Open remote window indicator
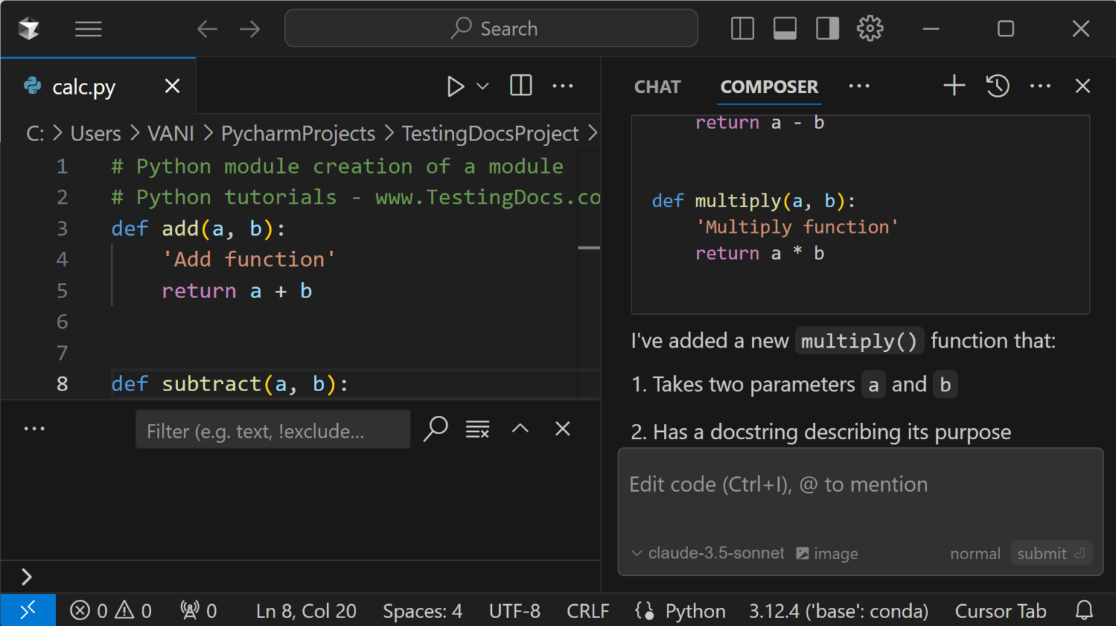 pyautogui.click(x=28, y=610)
